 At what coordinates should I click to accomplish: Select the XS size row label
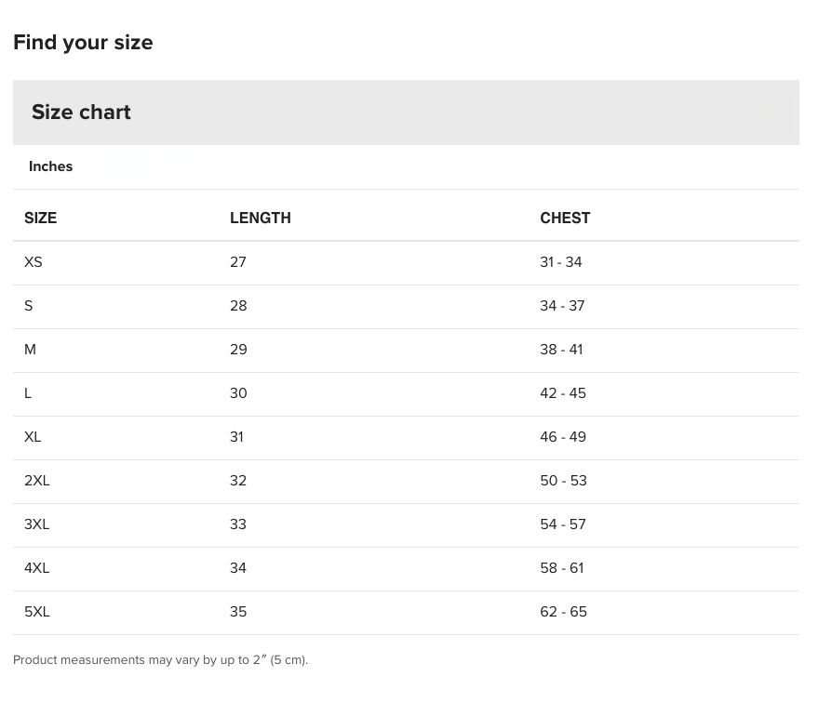click(x=34, y=262)
